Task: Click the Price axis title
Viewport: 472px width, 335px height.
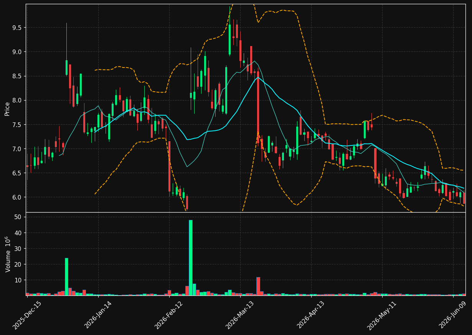Action: (x=7, y=109)
